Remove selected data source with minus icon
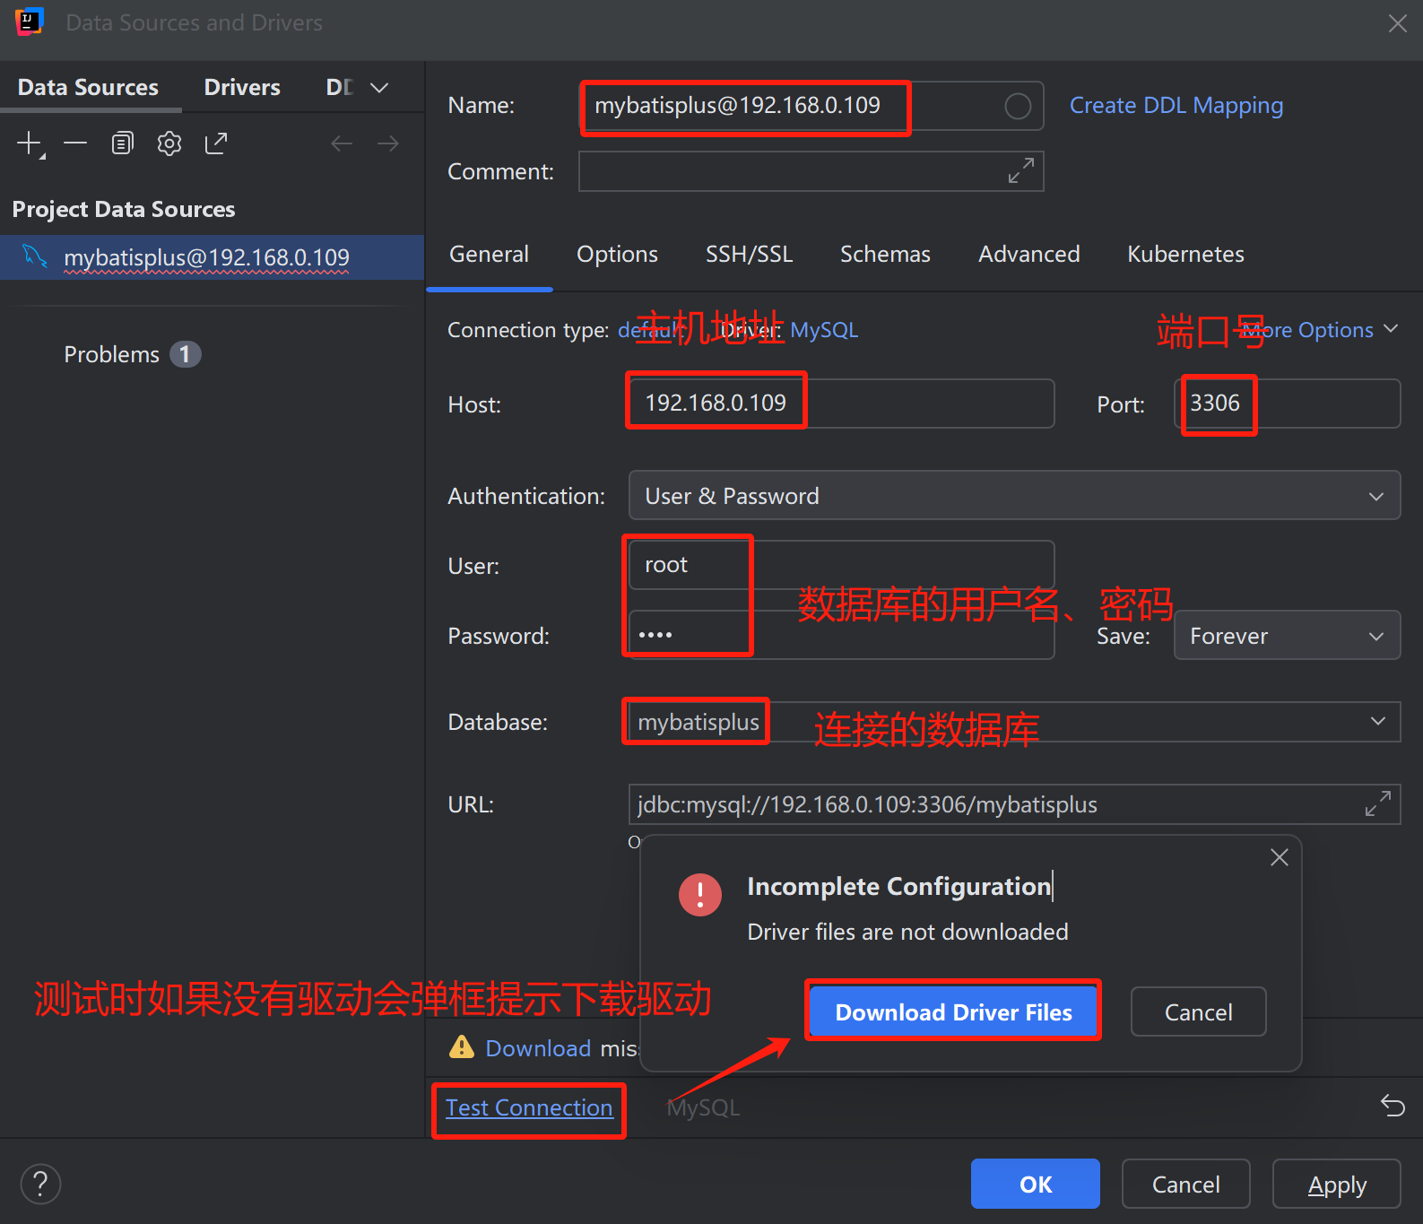This screenshot has height=1224, width=1423. (x=75, y=143)
